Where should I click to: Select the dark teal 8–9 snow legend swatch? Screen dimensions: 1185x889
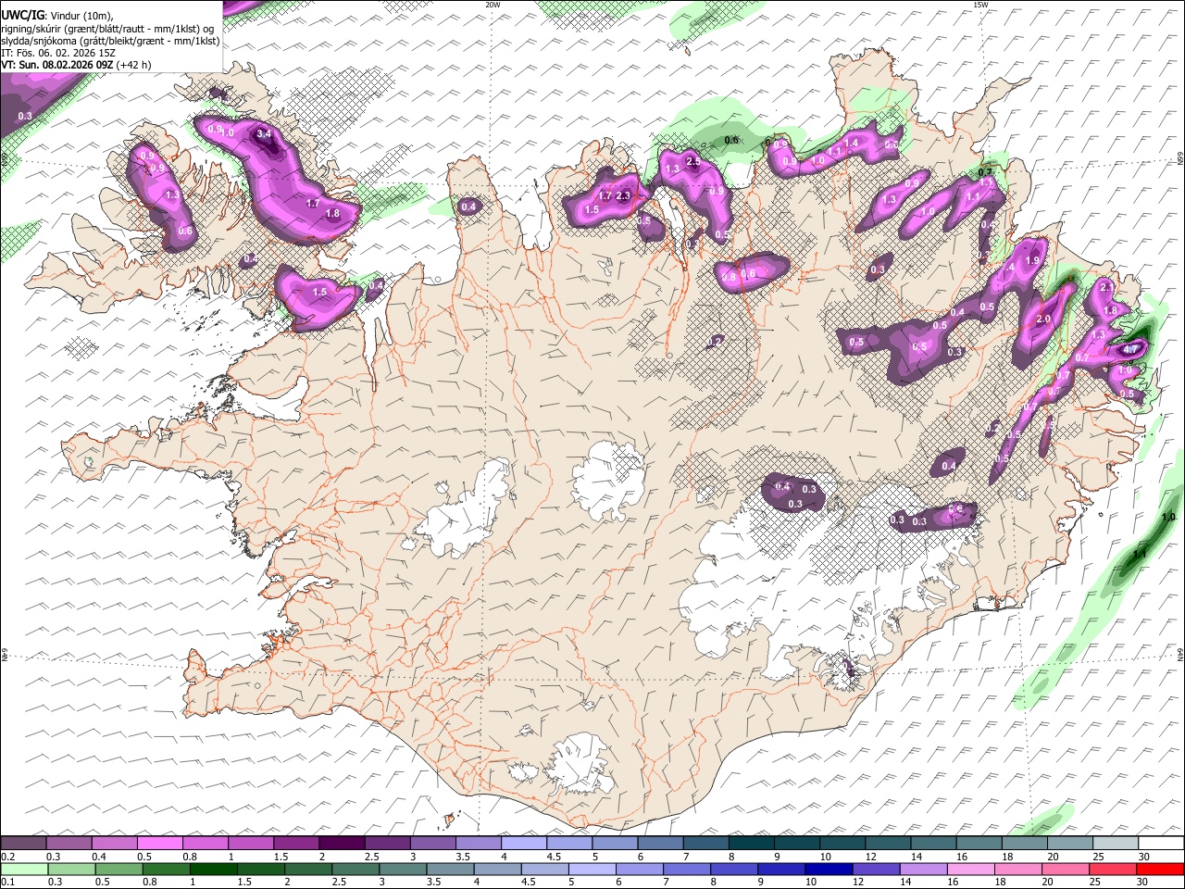click(751, 843)
